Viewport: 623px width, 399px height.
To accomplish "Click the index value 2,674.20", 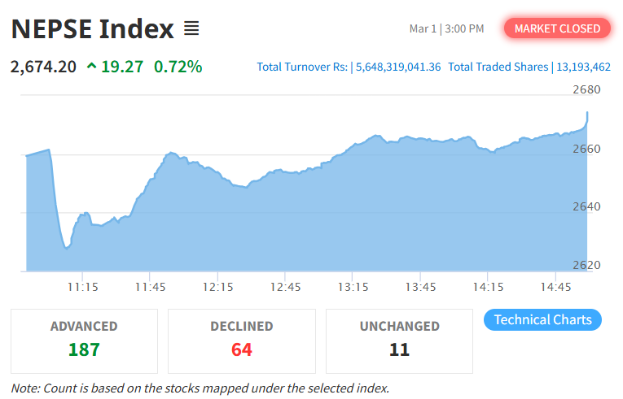I will click(x=43, y=67).
